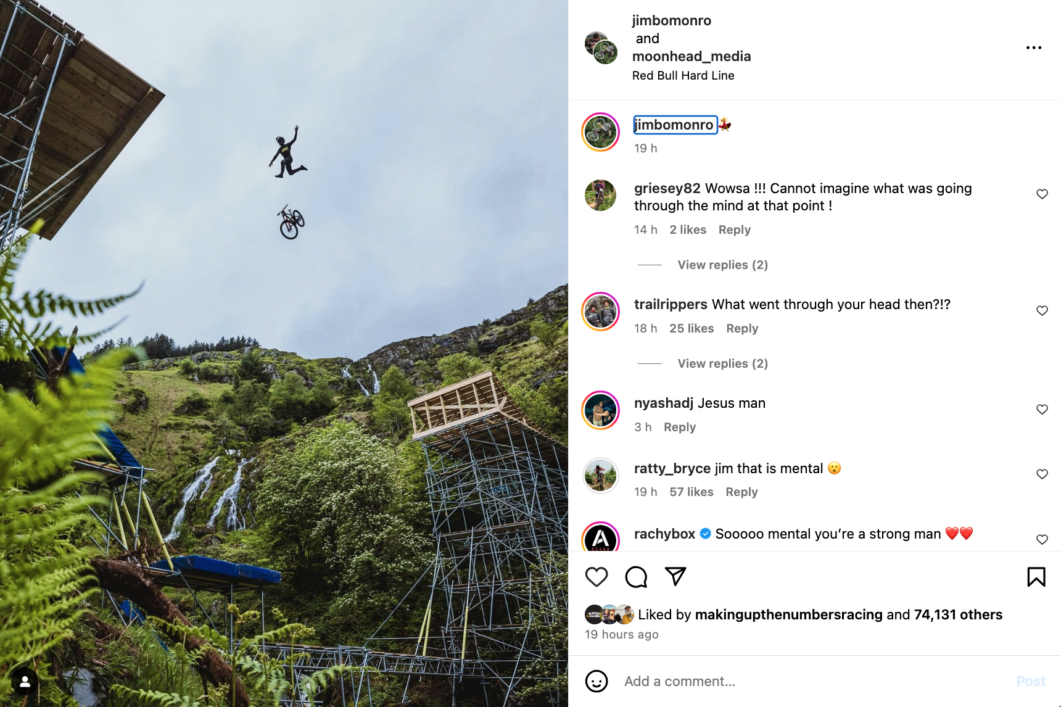Reply to ratty_bryce's comment
The image size is (1061, 707).
[x=741, y=492]
